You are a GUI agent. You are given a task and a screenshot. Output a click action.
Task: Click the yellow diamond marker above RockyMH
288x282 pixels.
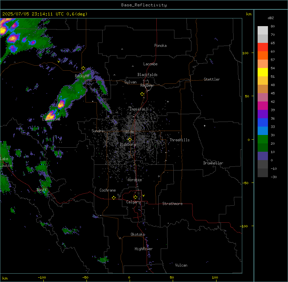(x=84, y=68)
